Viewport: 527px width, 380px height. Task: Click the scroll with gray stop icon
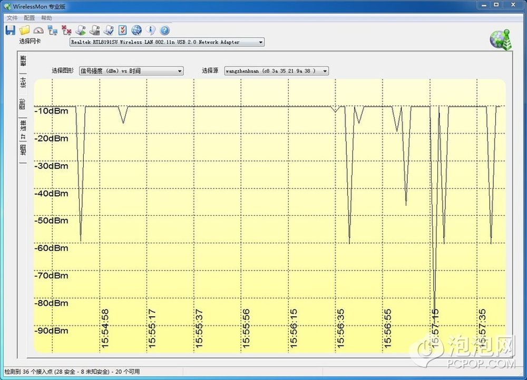click(94, 30)
